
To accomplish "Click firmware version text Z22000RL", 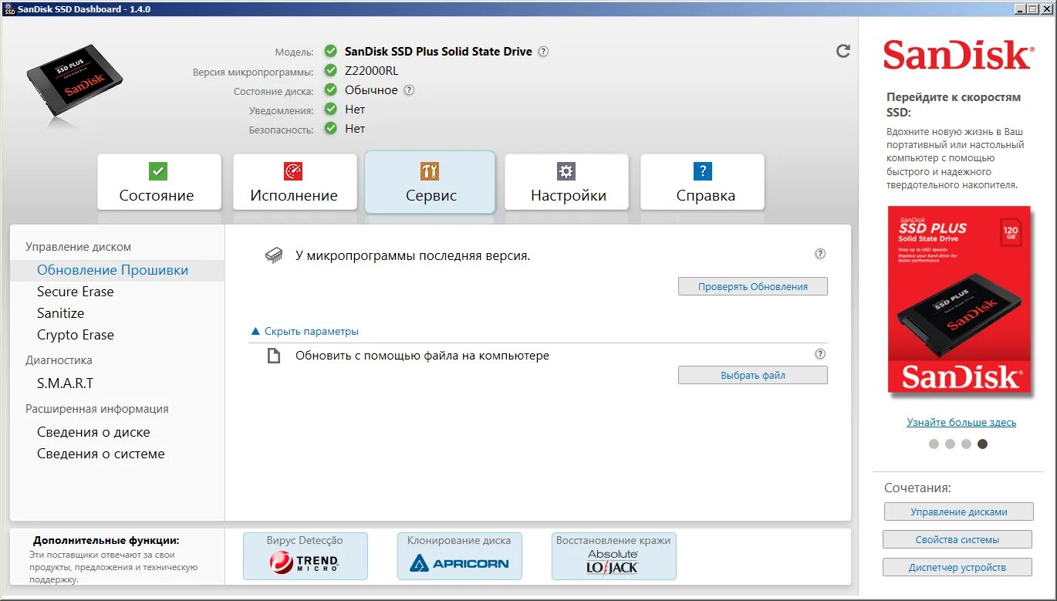I will (x=372, y=71).
